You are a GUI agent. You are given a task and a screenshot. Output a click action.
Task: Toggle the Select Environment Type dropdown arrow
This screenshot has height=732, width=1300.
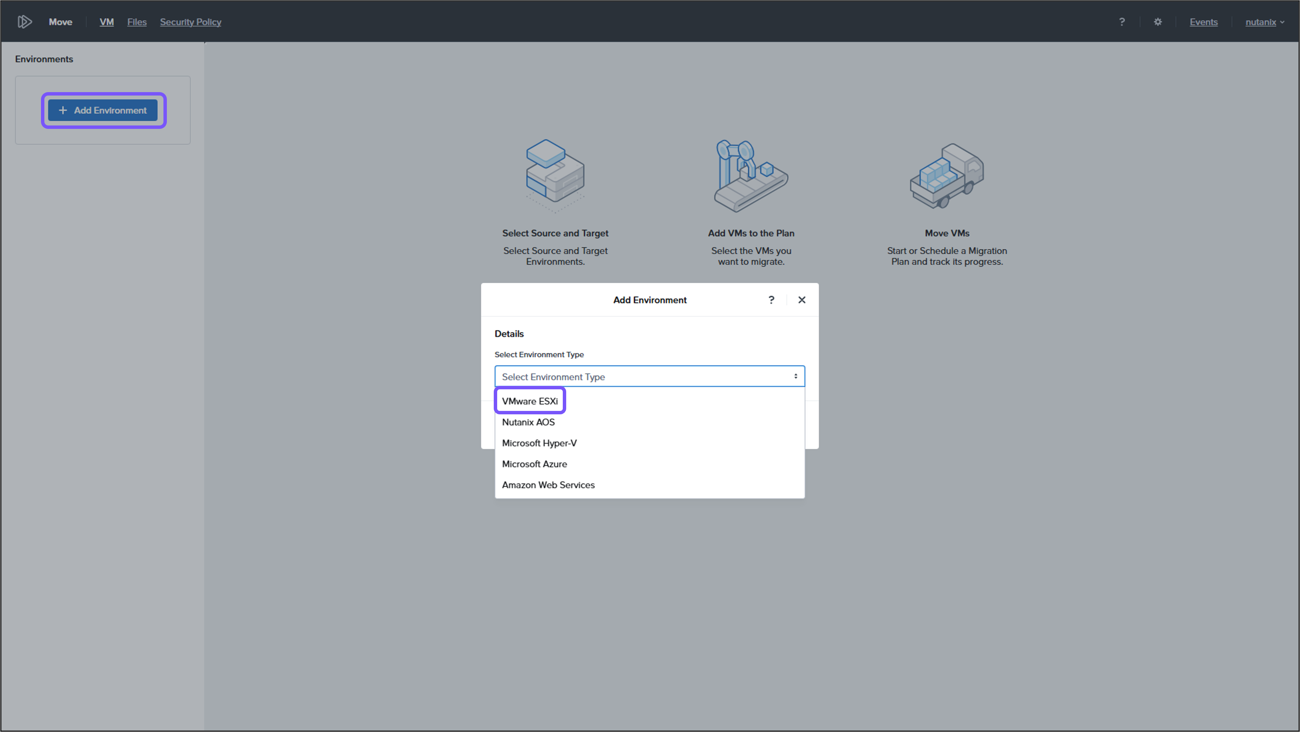(795, 376)
